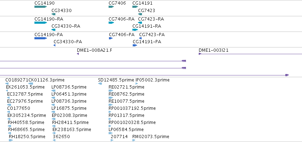Select the CG34330 gene feature
Image resolution: width=302 pixels, height=142 pixels.
point(54,14)
